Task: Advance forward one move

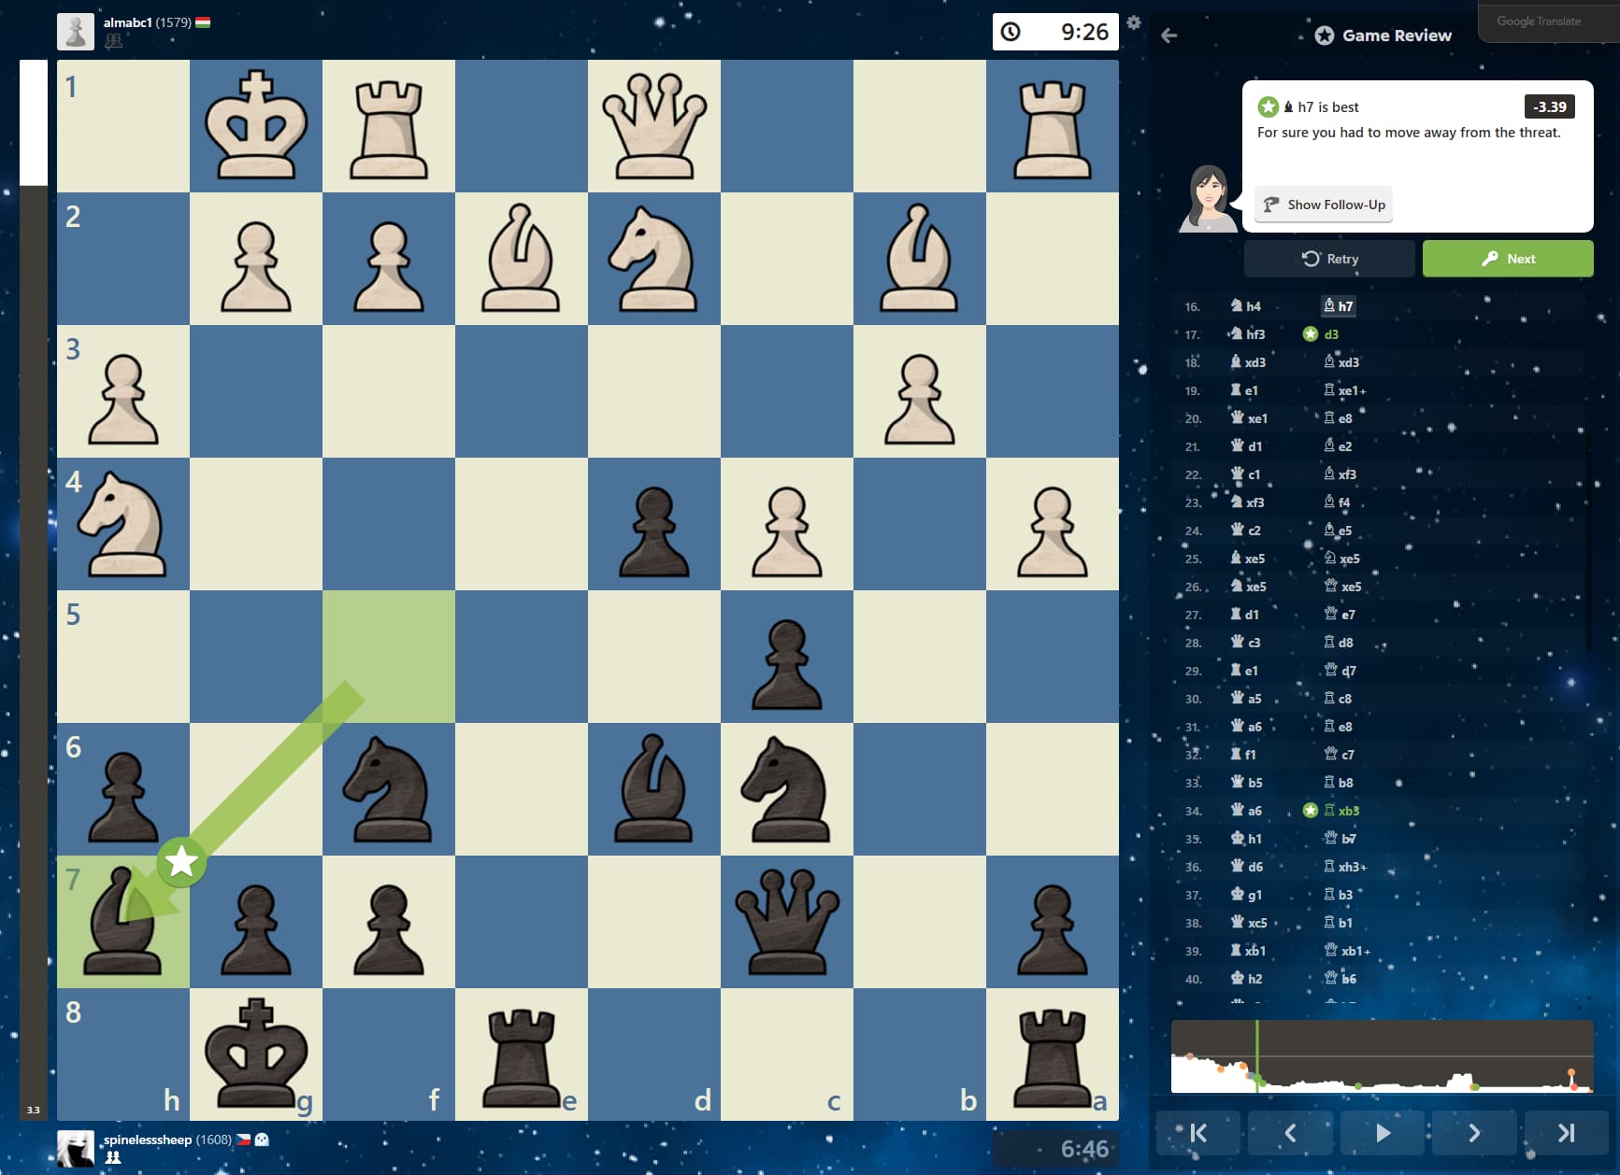Action: 1473,1133
